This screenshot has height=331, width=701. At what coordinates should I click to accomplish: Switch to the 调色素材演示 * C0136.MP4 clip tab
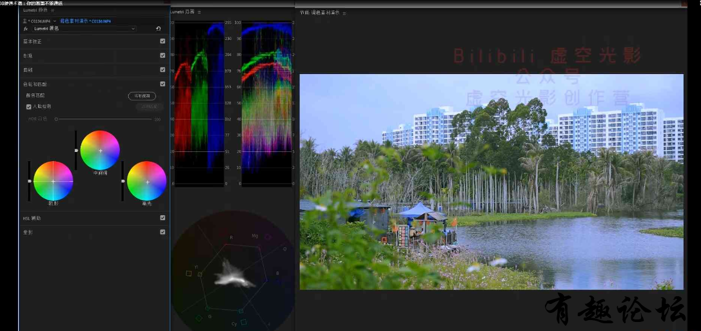point(85,21)
